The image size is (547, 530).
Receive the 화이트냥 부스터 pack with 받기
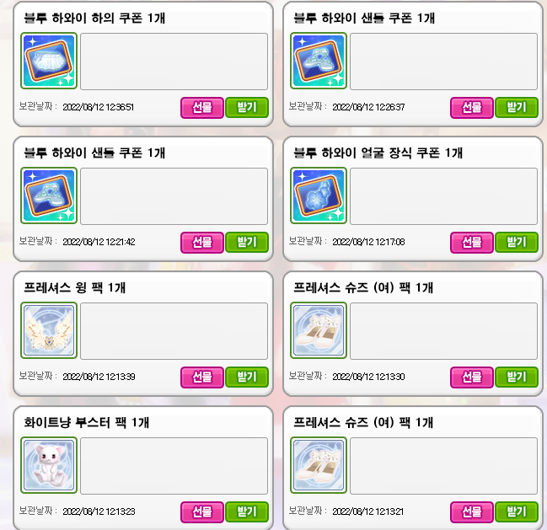coord(247,511)
